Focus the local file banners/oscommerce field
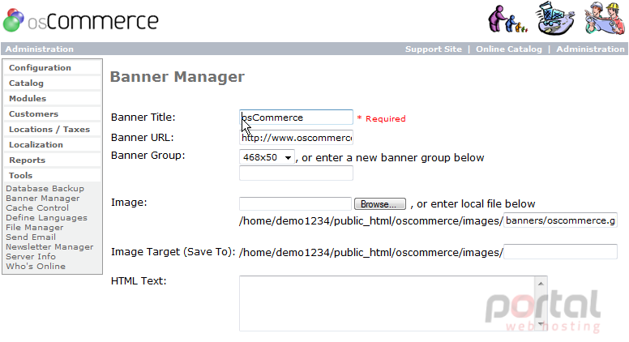The width and height of the screenshot is (629, 342). (x=560, y=220)
